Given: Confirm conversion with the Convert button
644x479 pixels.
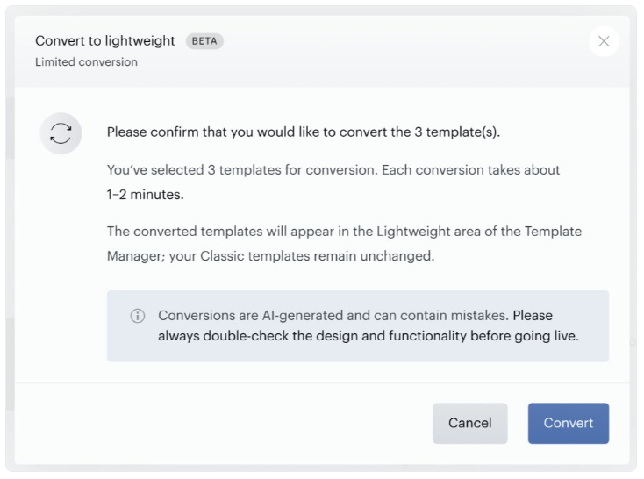Looking at the screenshot, I should (568, 423).
